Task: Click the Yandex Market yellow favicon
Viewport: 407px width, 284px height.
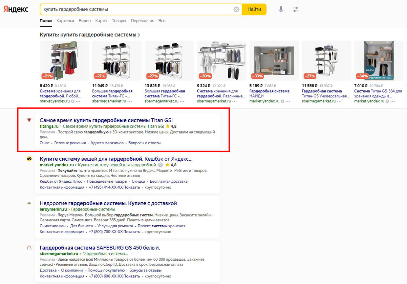Action: pyautogui.click(x=29, y=159)
